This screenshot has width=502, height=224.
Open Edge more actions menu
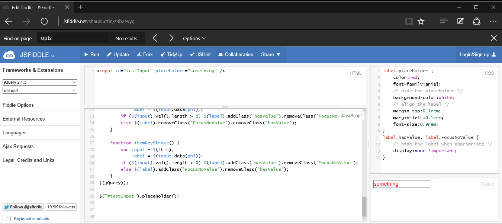[x=493, y=22]
